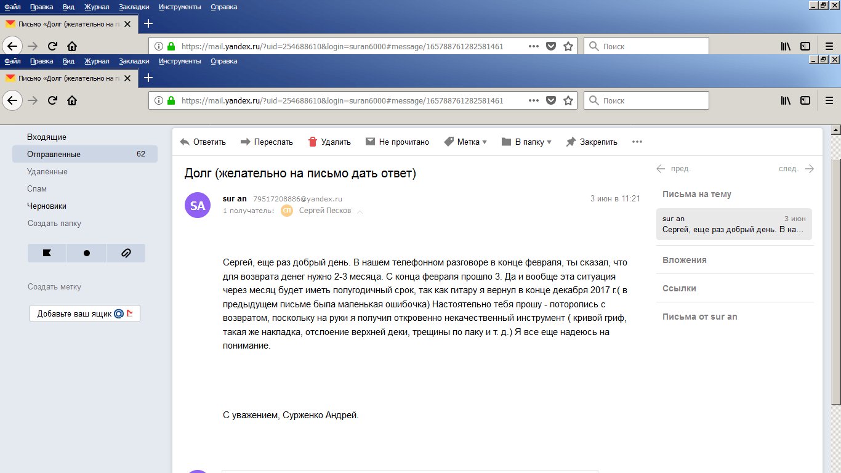Click the СП recipient avatar
The image size is (841, 473).
[287, 211]
